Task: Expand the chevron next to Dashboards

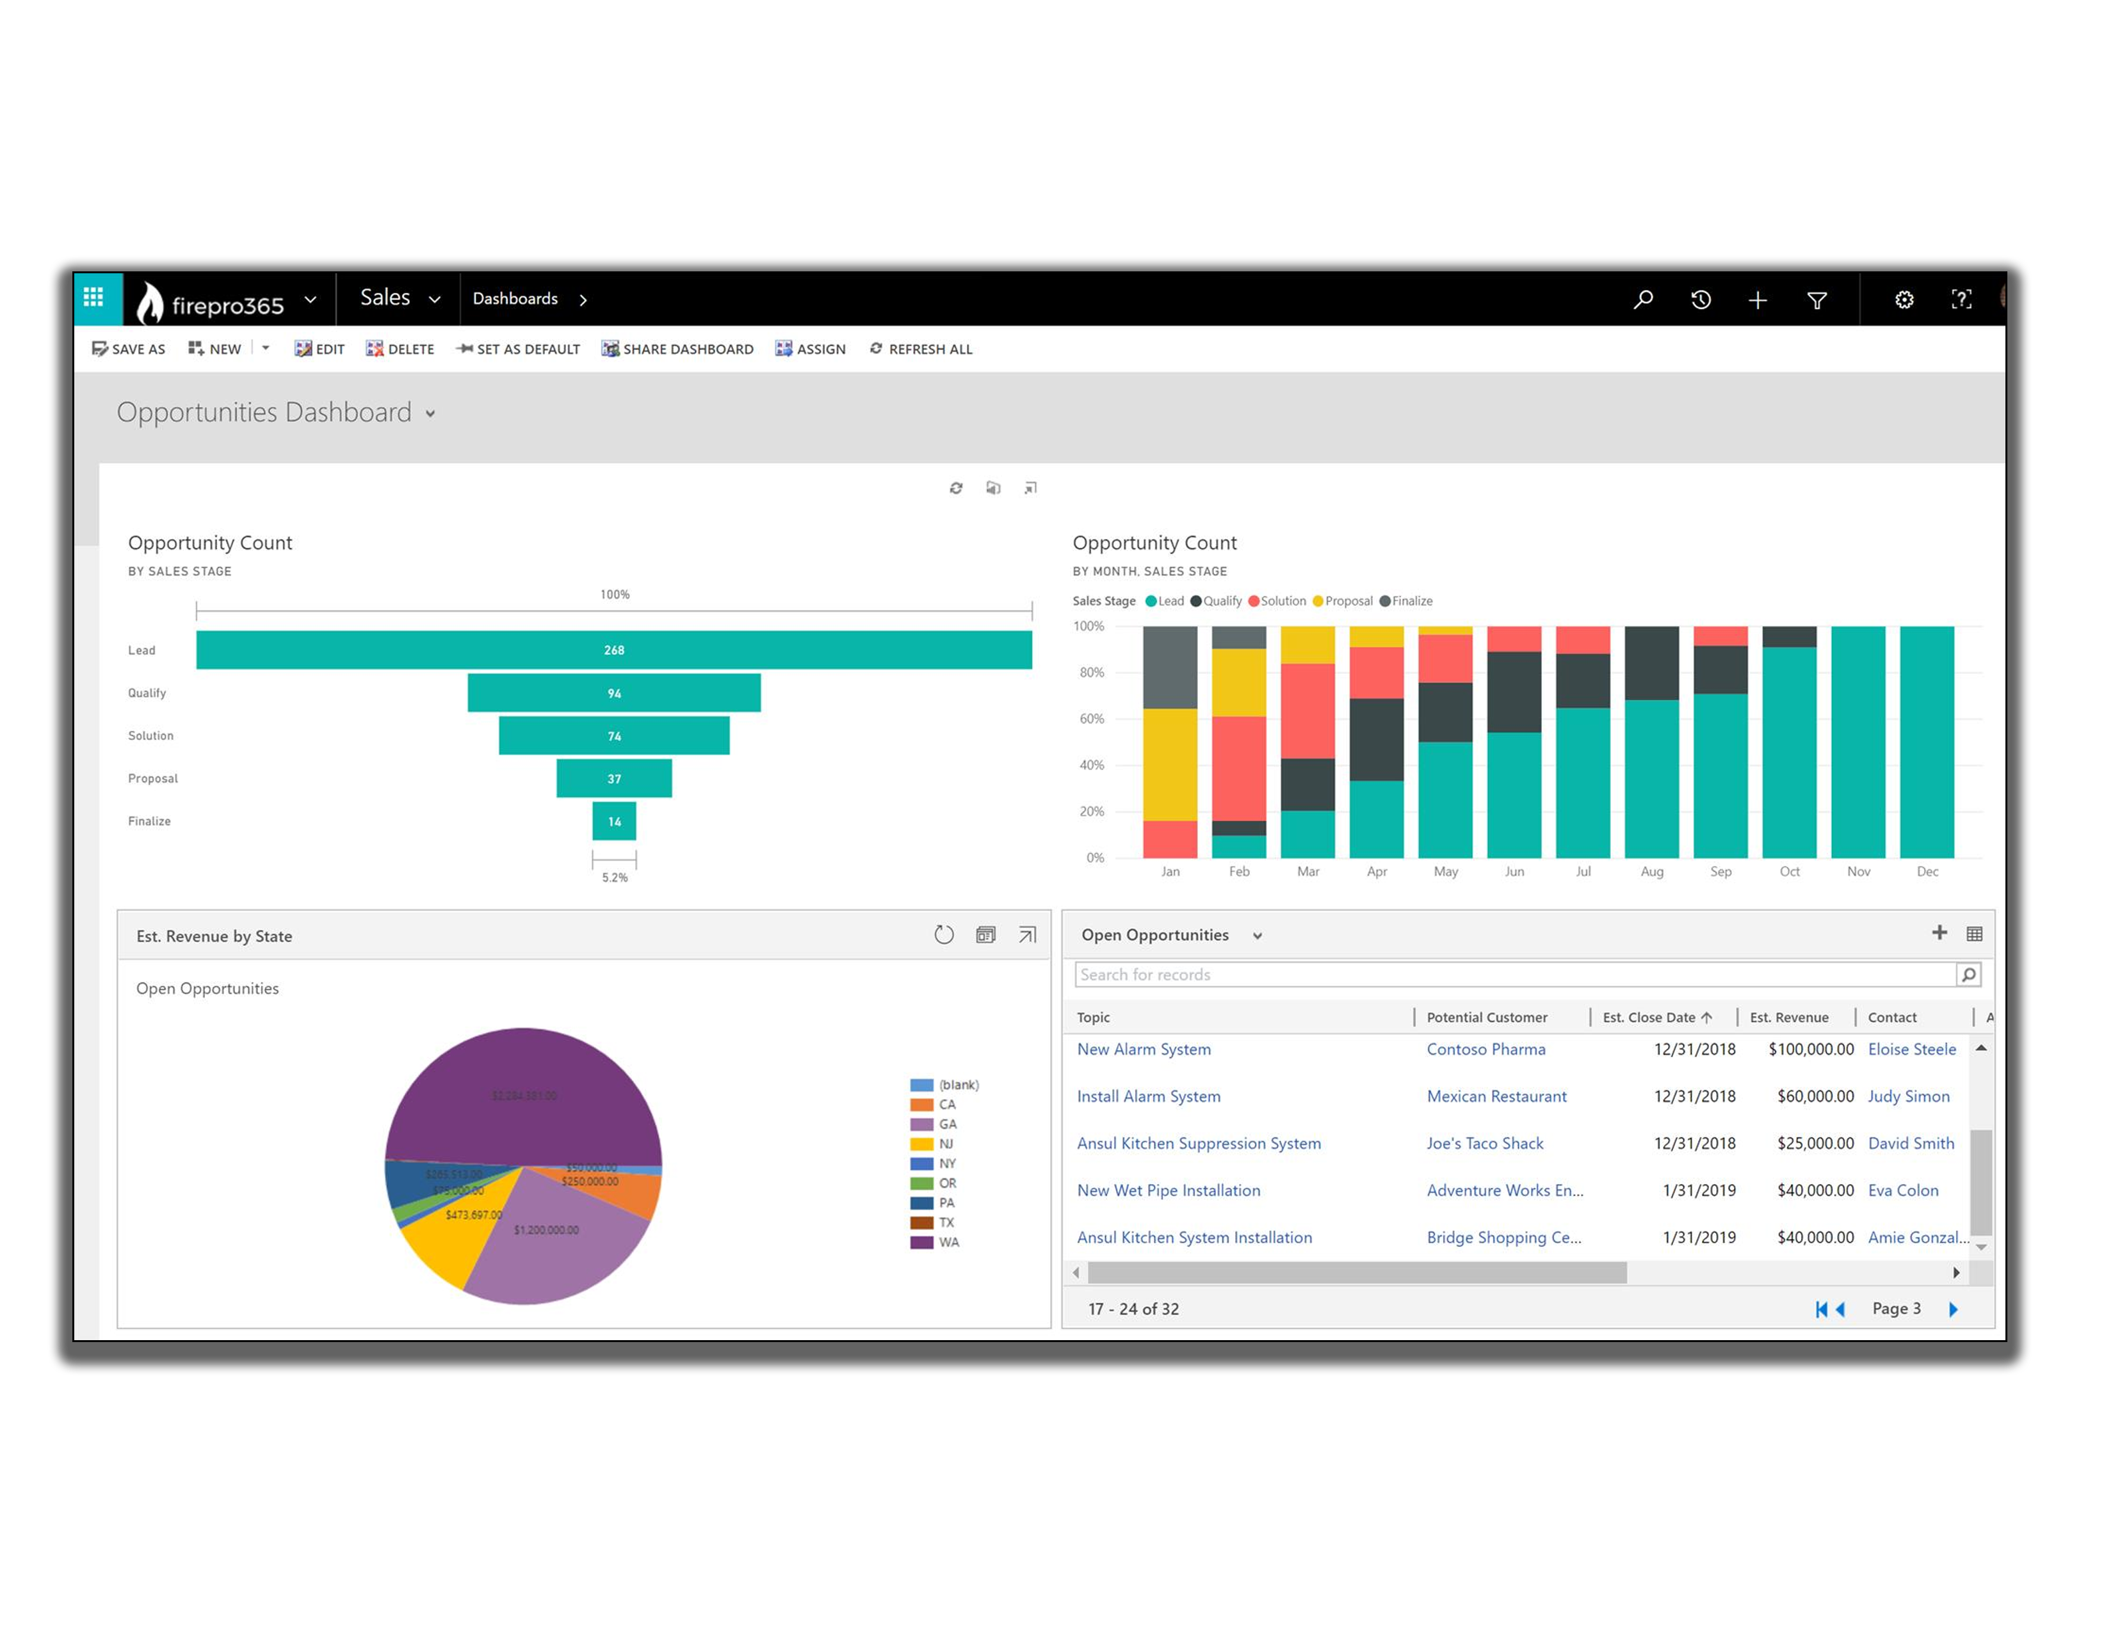Action: (x=583, y=300)
